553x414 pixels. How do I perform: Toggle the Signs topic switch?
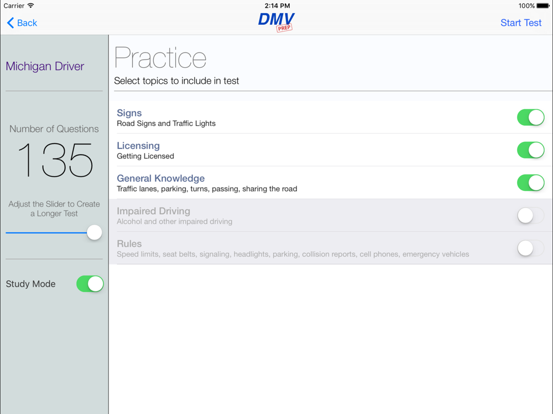pyautogui.click(x=530, y=117)
